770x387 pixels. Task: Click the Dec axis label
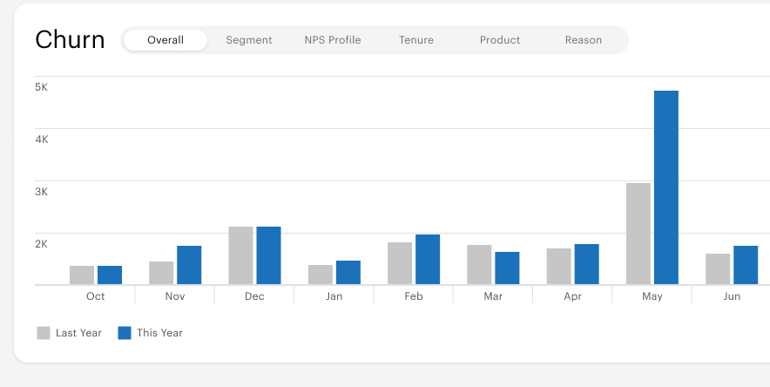(254, 296)
